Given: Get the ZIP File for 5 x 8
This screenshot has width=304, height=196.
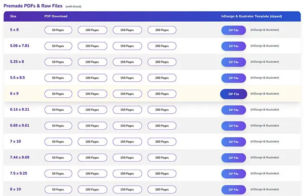Looking at the screenshot, I should pos(234,30).
